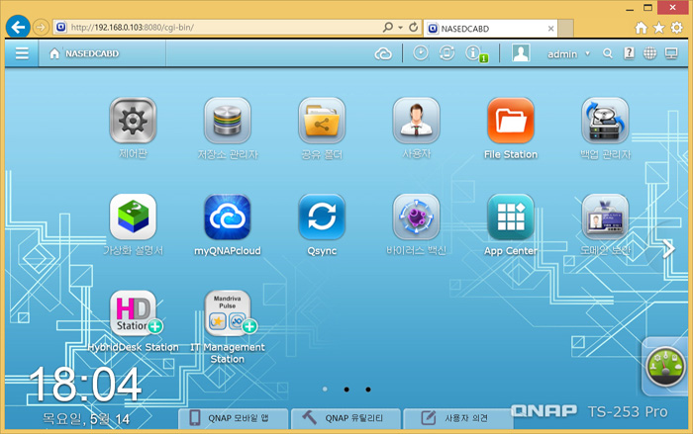Open desktop preferences monitor icon

[671, 53]
